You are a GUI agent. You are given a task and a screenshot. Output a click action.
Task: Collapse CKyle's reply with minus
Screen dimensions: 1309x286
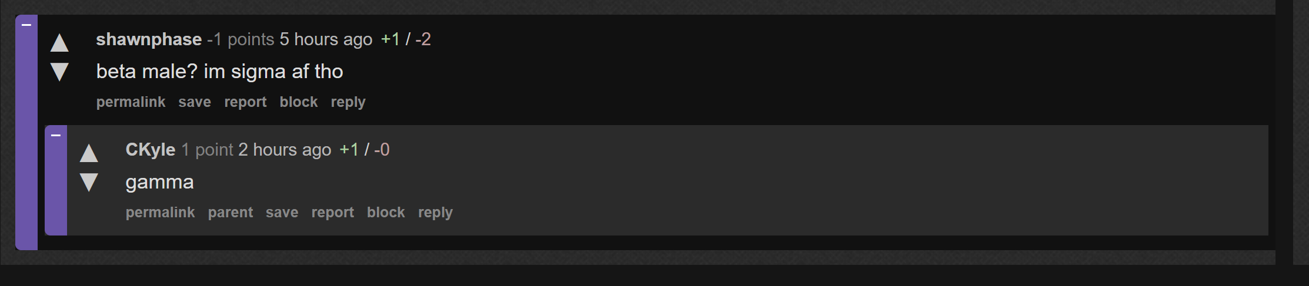coord(56,135)
